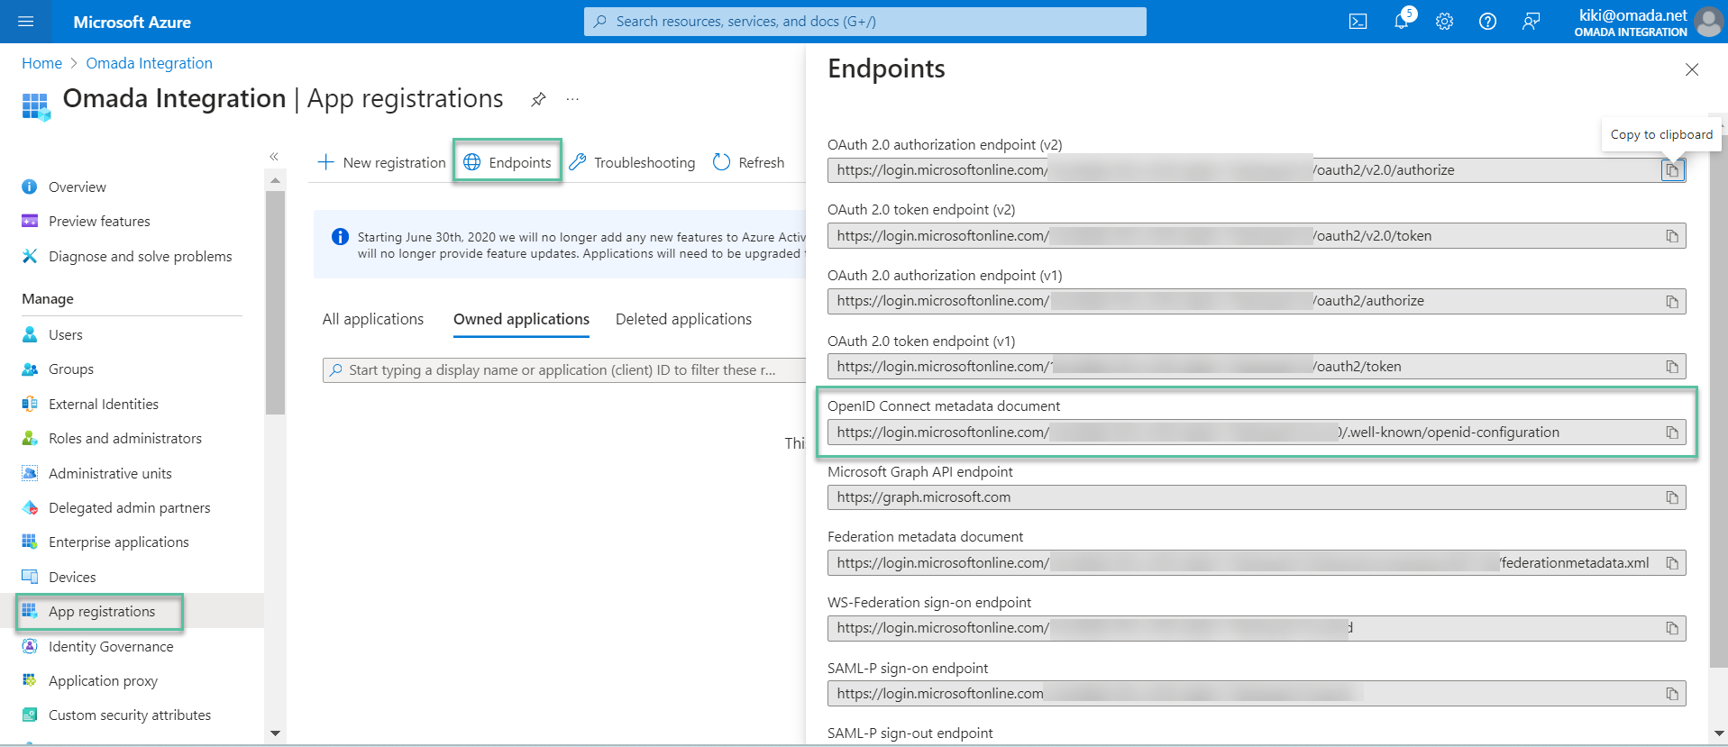
Task: Switch to the Deleted applications tab
Action: coord(683,319)
